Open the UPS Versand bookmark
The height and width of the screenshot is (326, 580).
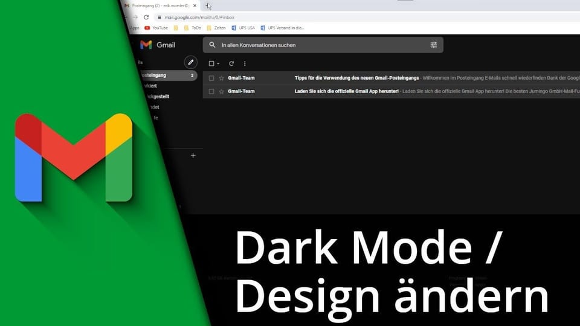(x=282, y=28)
